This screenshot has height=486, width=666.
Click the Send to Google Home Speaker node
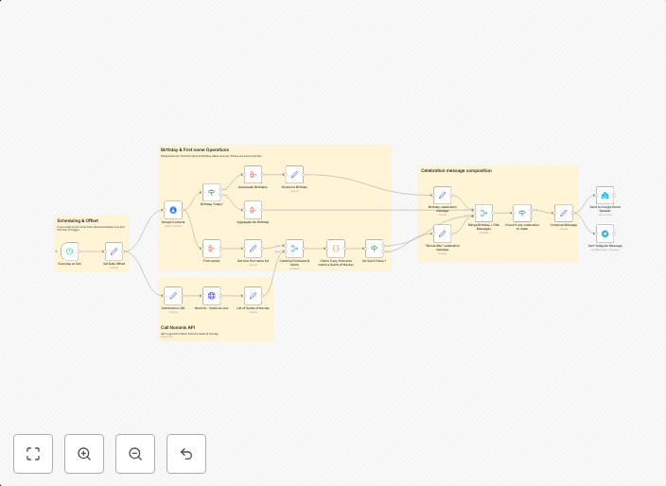[x=605, y=195]
